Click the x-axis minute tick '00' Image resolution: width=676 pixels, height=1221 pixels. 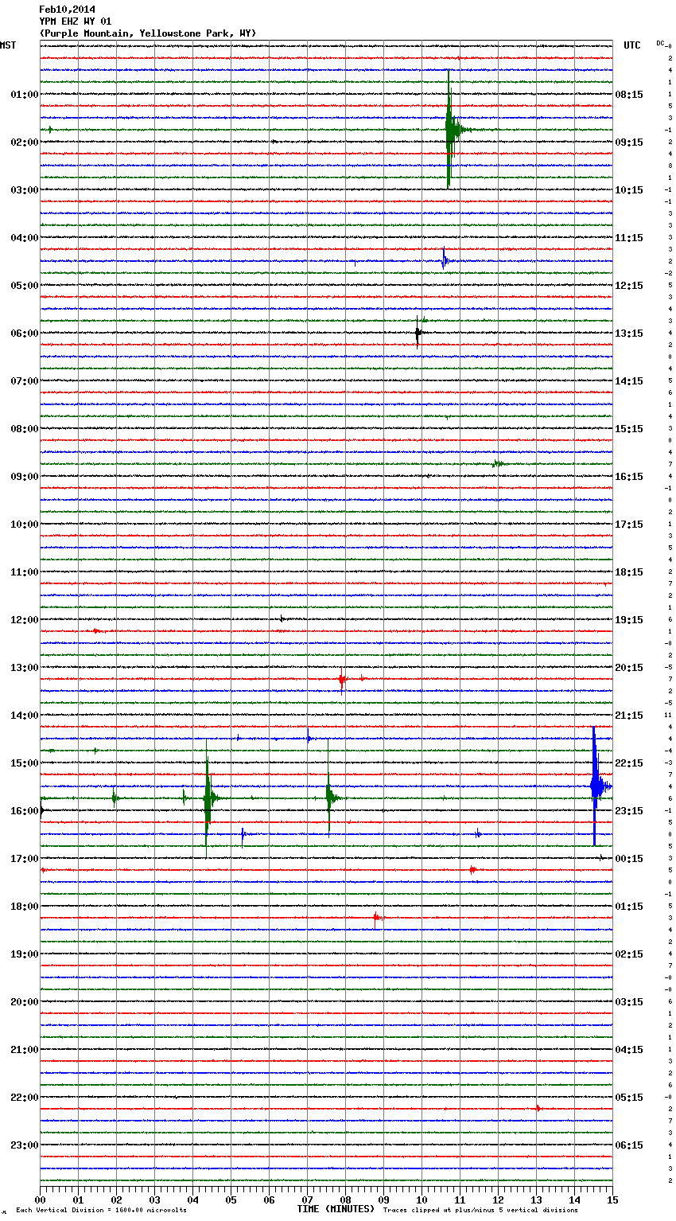click(x=40, y=1200)
